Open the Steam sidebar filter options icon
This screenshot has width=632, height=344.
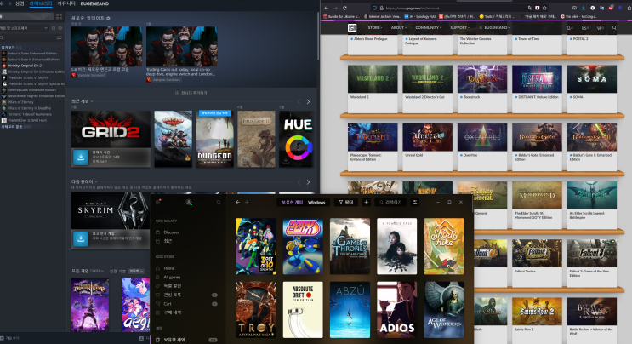pos(60,38)
